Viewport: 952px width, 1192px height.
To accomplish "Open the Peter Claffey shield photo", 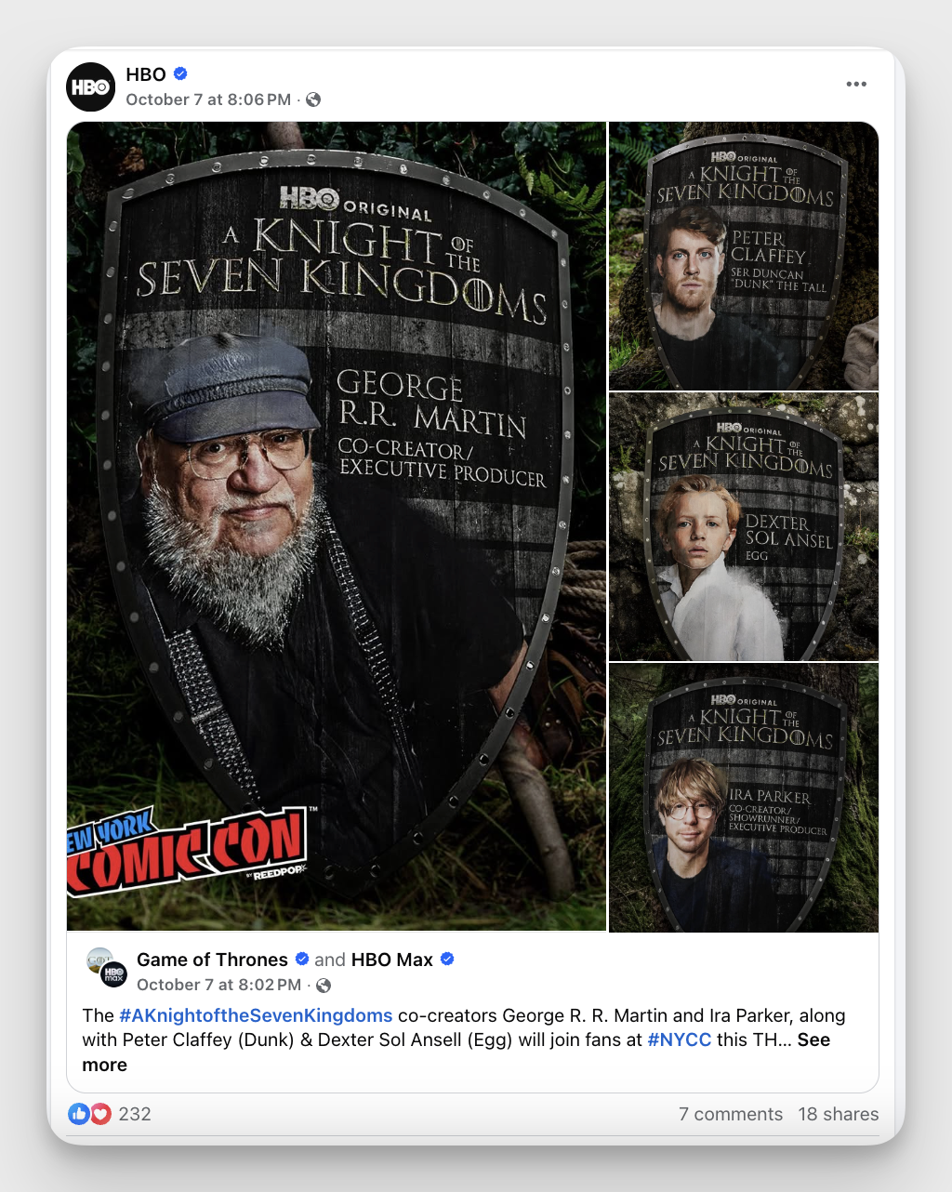I will [x=744, y=256].
